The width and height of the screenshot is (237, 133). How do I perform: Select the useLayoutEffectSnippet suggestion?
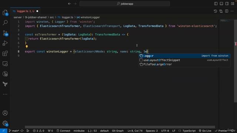click(x=184, y=60)
